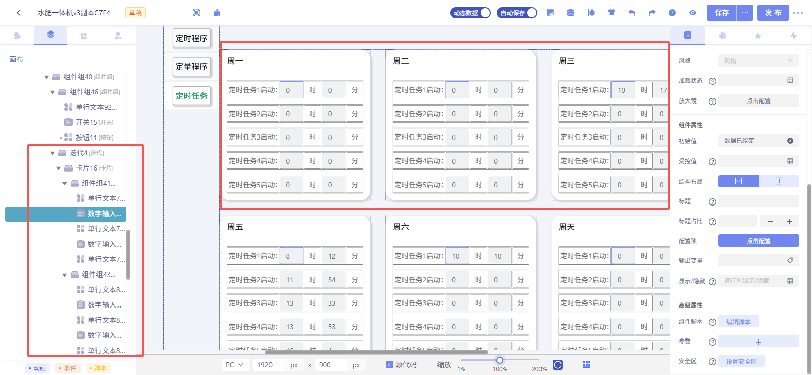
Task: Click the 保存 button
Action: coord(722,13)
